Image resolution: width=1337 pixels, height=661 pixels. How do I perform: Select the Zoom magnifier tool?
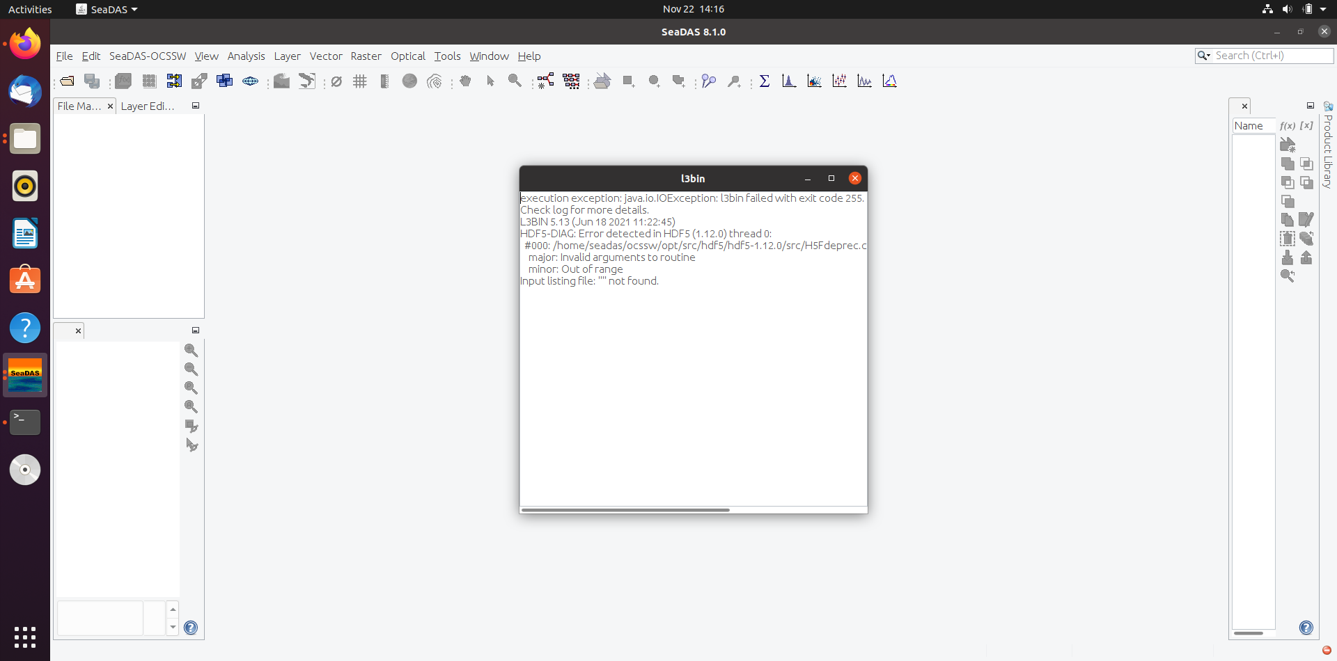click(515, 81)
